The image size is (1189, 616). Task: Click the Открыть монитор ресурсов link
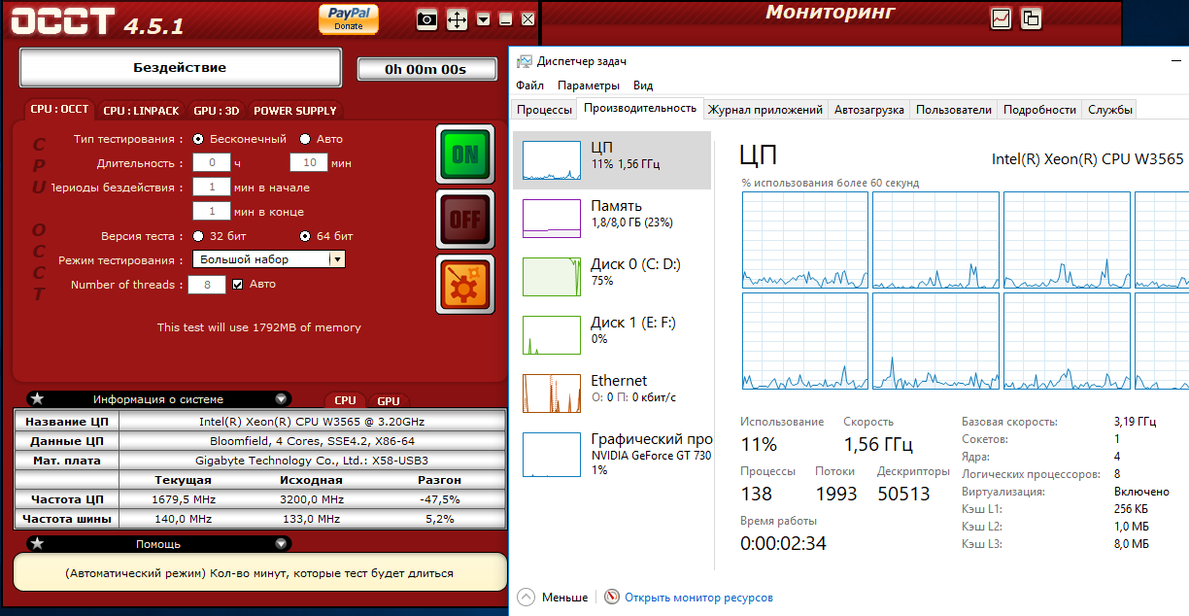tap(698, 598)
